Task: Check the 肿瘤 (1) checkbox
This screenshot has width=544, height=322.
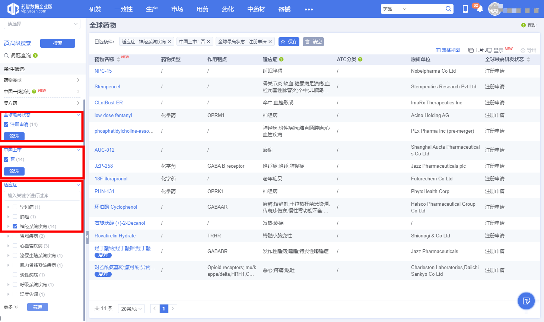Action: pos(15,217)
